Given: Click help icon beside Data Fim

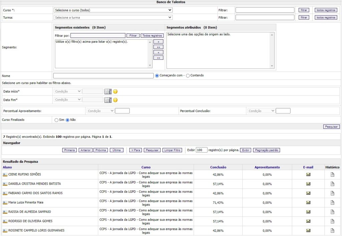Looking at the screenshot, I should click(116, 100).
